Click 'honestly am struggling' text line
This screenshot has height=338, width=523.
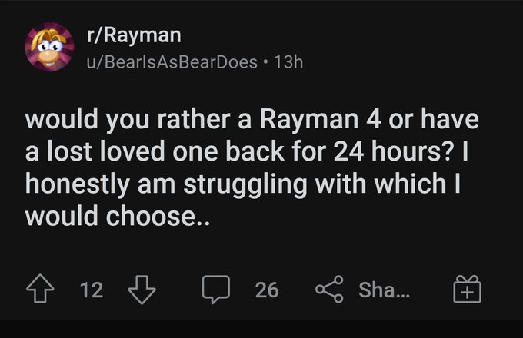166,184
